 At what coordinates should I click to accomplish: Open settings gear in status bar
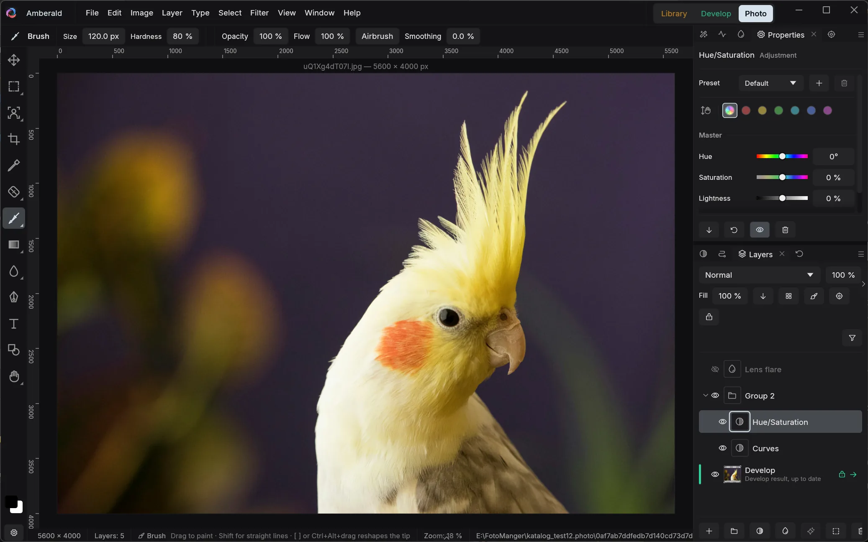(14, 533)
